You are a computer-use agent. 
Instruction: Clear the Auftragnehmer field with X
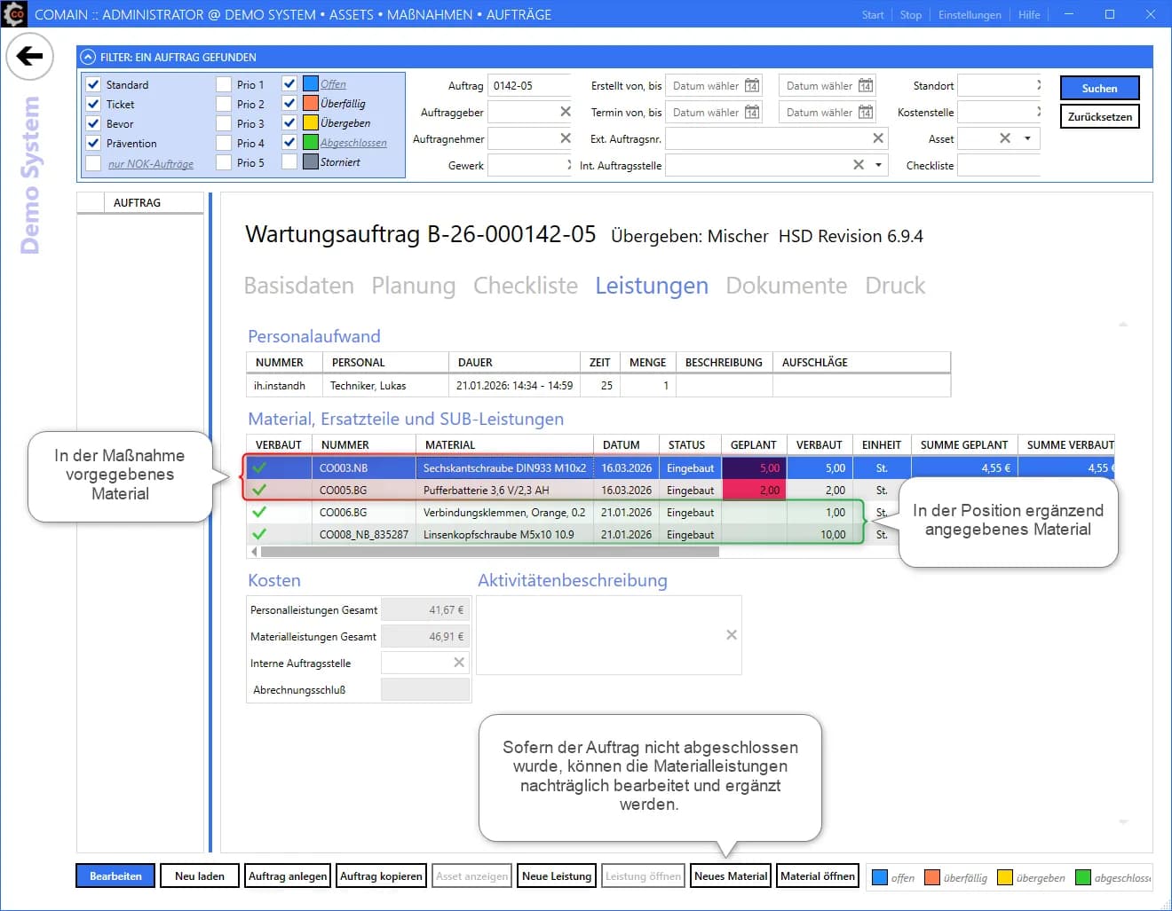(x=565, y=138)
